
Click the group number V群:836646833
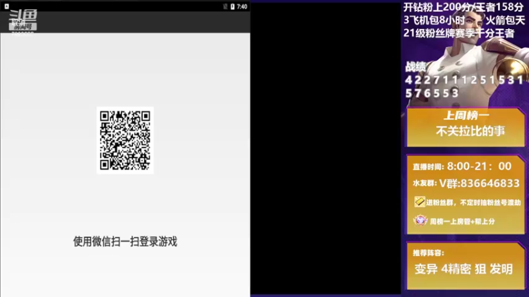(479, 183)
